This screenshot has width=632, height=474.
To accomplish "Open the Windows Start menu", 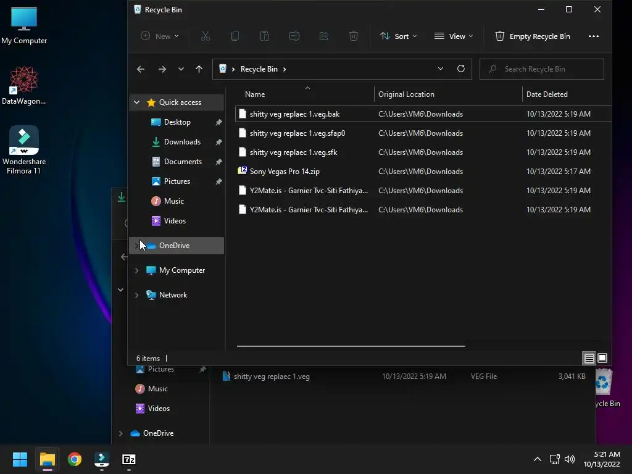I will tap(20, 459).
